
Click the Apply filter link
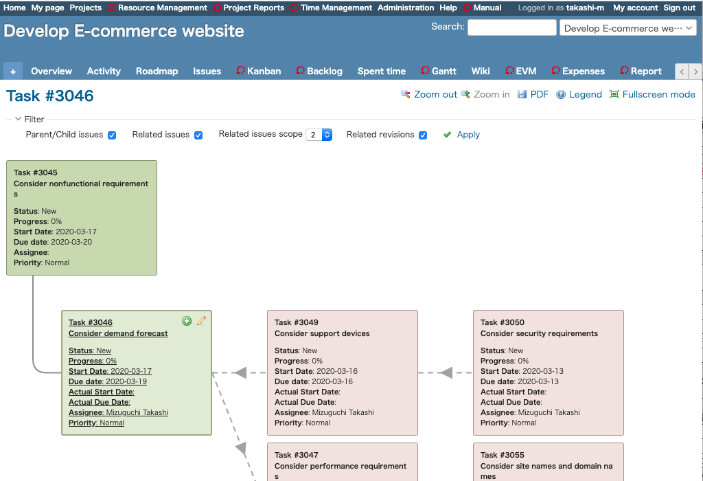pyautogui.click(x=468, y=135)
